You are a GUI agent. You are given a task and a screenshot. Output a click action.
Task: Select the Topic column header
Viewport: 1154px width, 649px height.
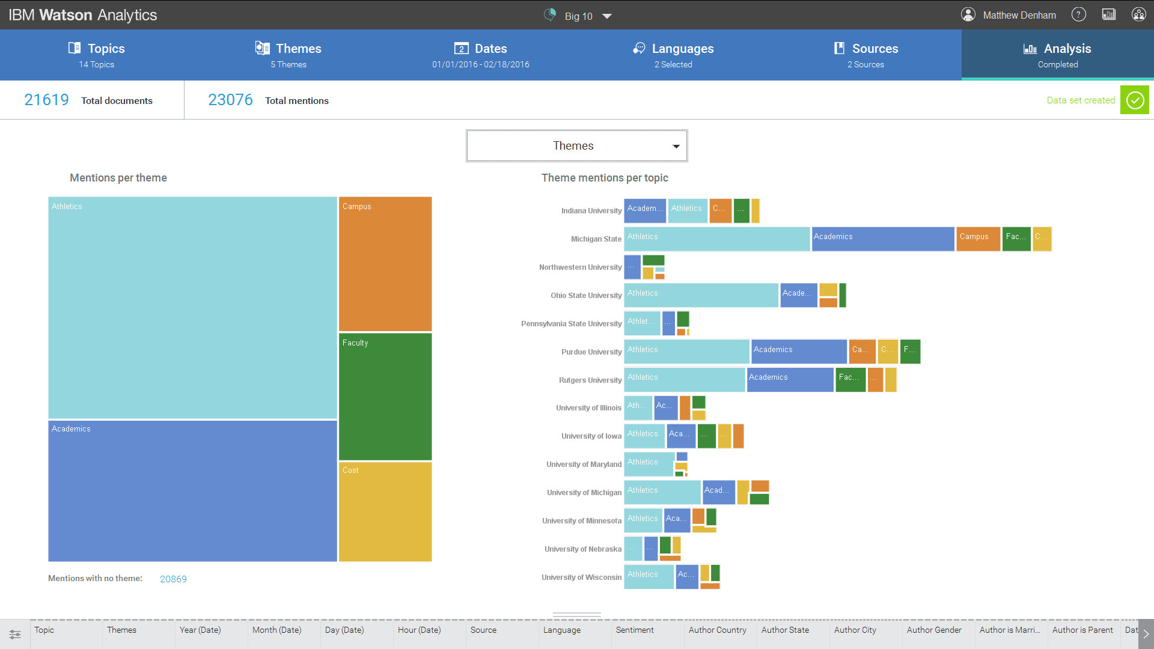(66, 634)
